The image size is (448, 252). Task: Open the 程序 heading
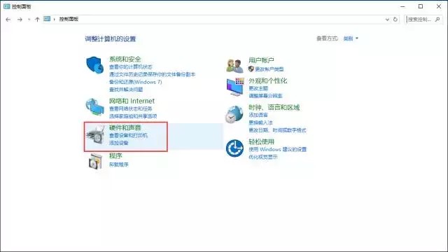(115, 155)
